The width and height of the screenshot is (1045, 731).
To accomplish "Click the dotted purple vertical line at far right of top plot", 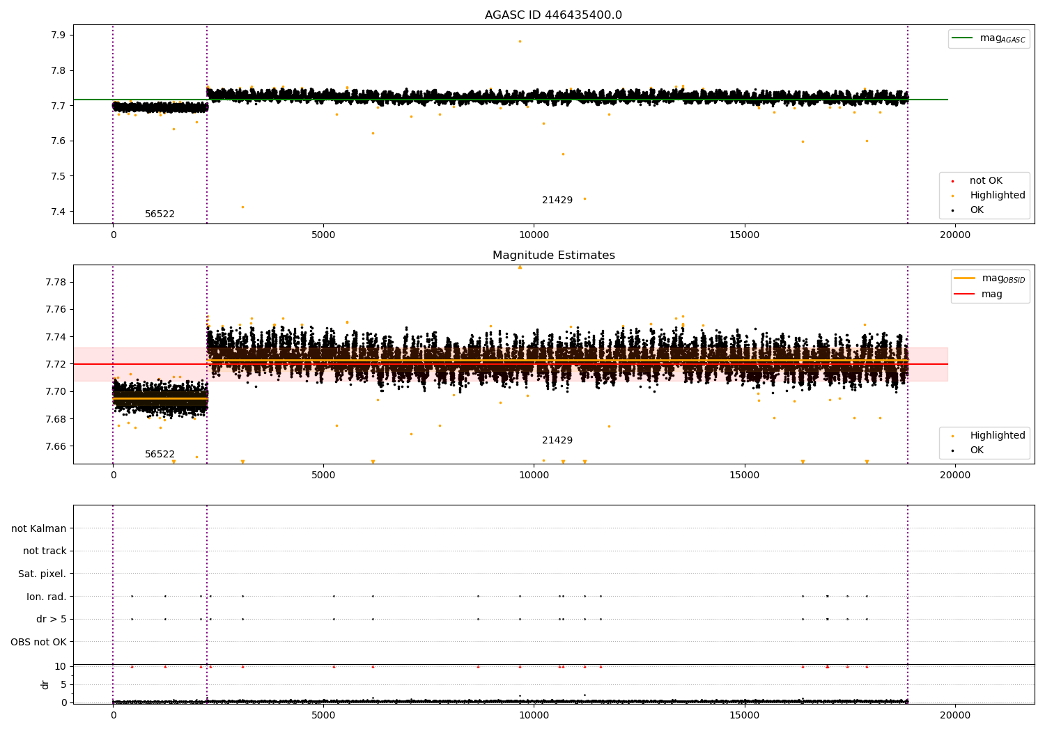I will [x=908, y=125].
